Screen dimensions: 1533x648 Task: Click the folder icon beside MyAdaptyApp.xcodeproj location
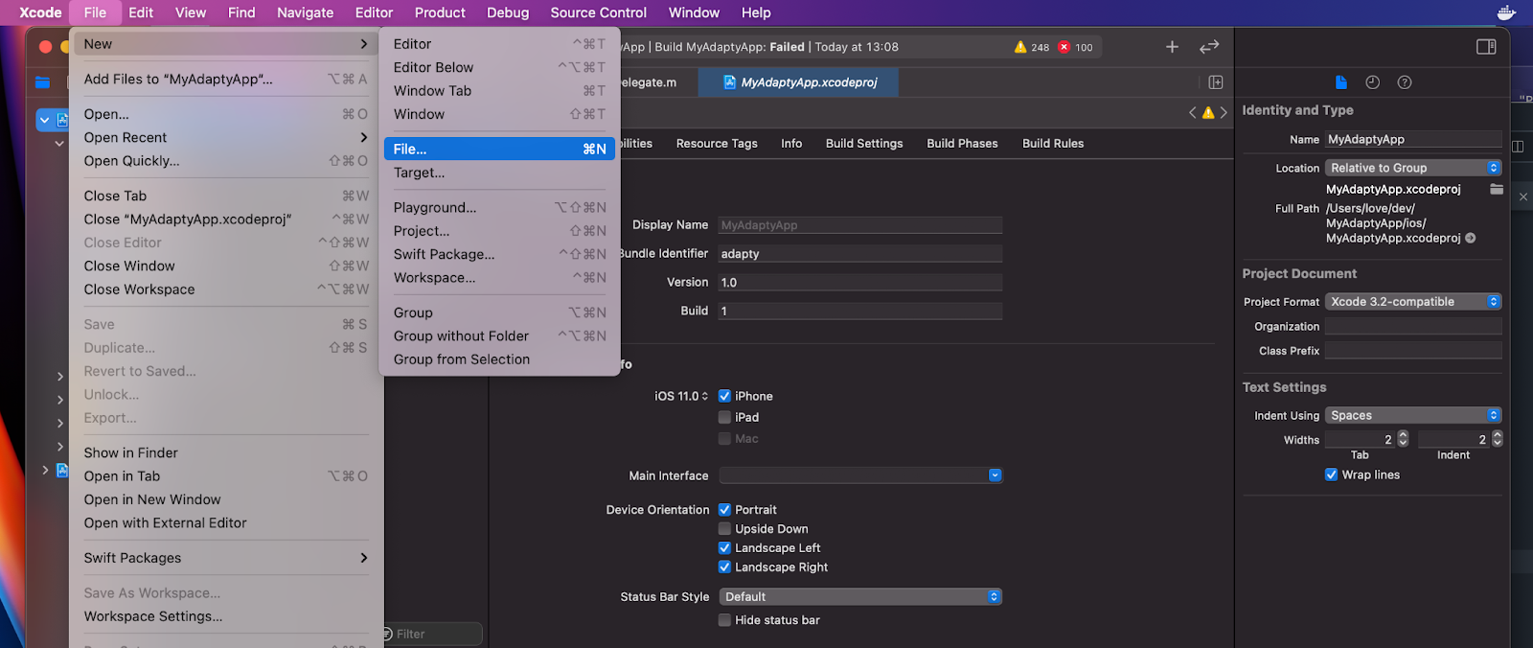pyautogui.click(x=1496, y=189)
